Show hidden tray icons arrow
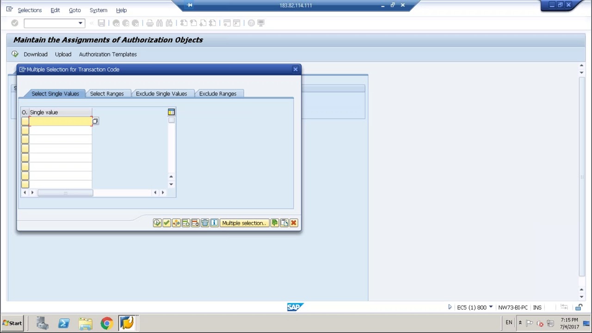 [x=520, y=323]
